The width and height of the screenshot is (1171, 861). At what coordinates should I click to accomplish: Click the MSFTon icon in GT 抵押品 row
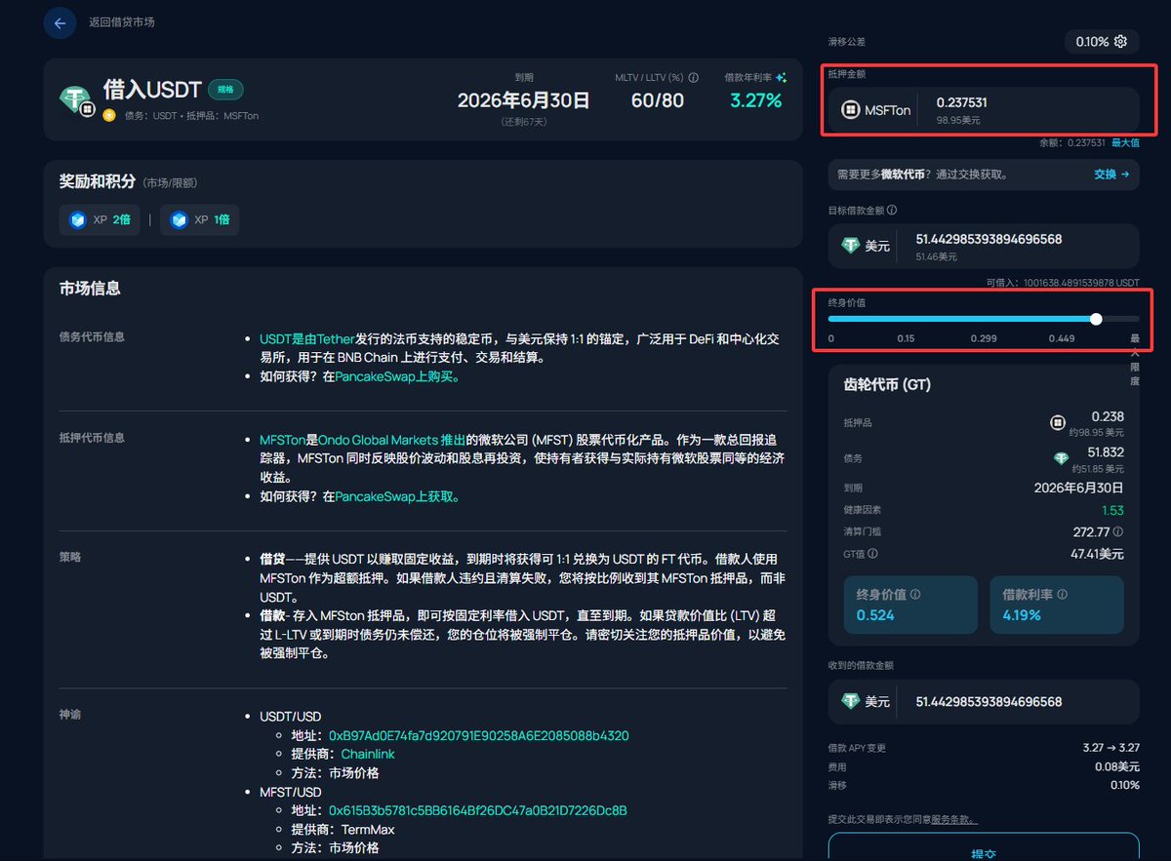pos(1057,422)
